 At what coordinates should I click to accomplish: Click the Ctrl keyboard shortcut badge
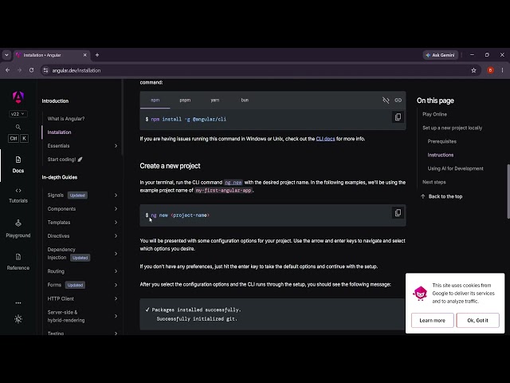[x=14, y=138]
